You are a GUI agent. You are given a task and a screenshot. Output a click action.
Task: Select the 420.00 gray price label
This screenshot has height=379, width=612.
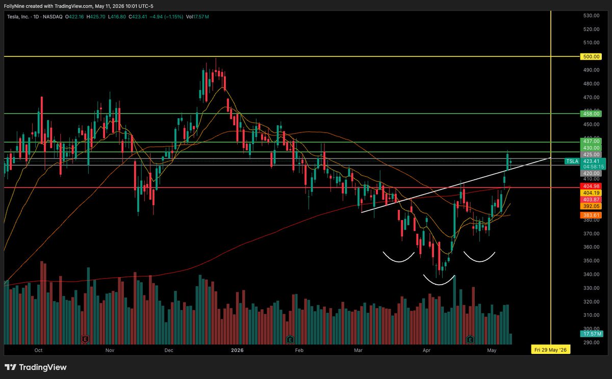591,174
